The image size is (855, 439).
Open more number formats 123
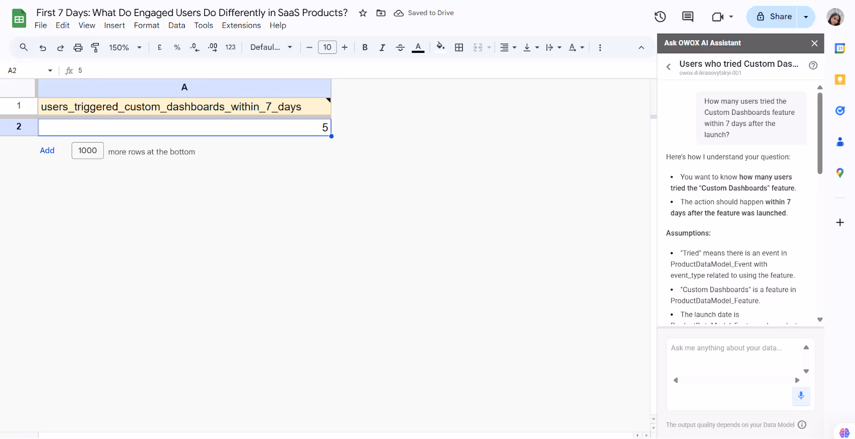coord(230,48)
